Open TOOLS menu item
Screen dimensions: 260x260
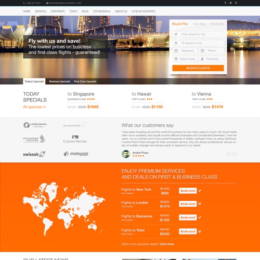(73, 11)
